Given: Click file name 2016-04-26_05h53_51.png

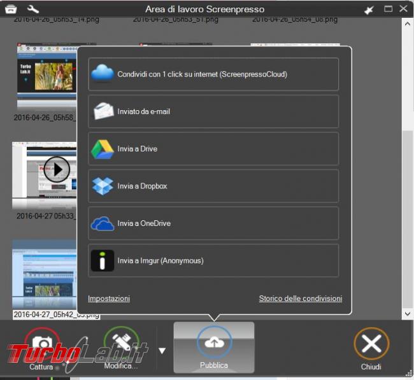Looking at the screenshot, I should coord(176,20).
